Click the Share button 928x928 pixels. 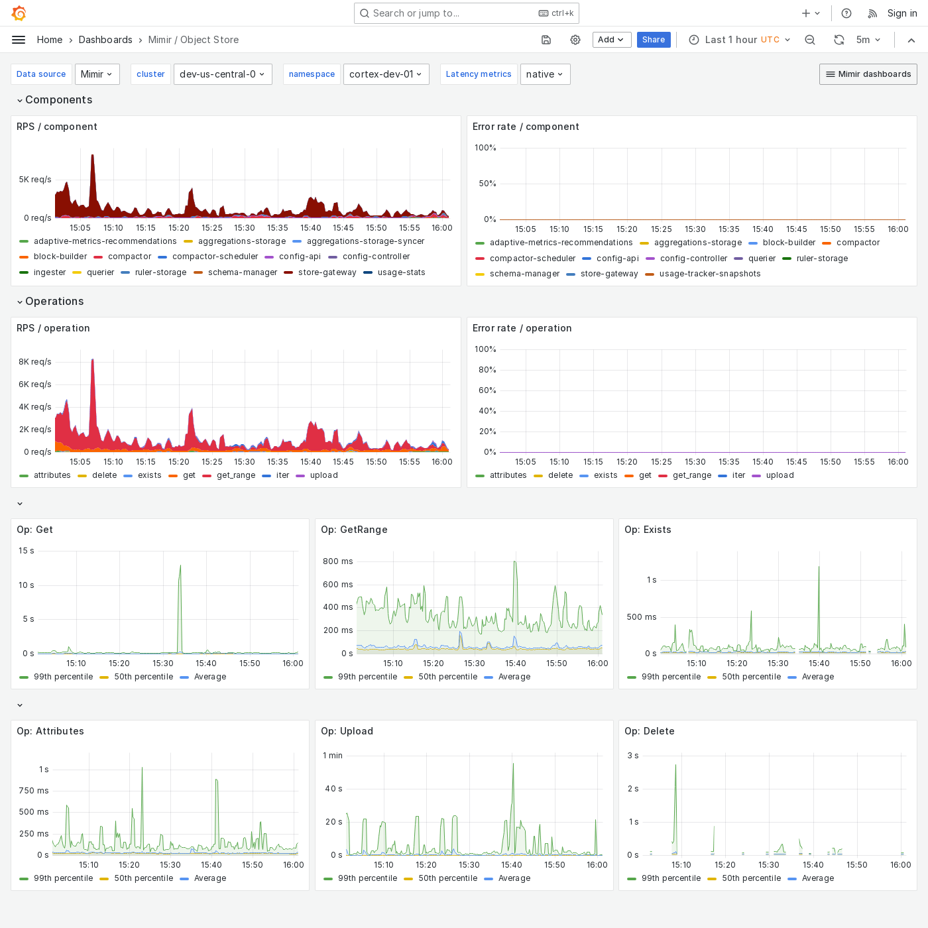(654, 40)
